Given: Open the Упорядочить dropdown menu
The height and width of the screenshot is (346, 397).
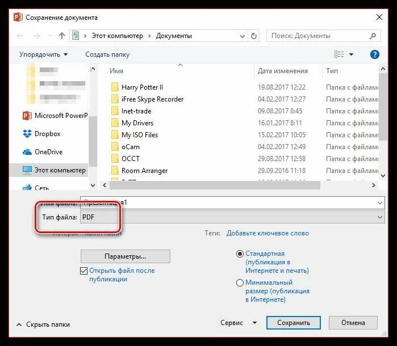Looking at the screenshot, I should [44, 54].
